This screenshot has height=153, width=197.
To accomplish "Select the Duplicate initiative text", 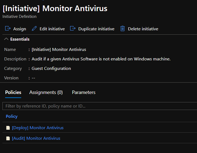I will [x=96, y=29].
